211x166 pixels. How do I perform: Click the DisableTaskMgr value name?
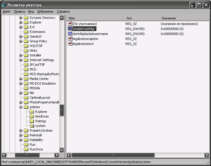tap(84, 29)
